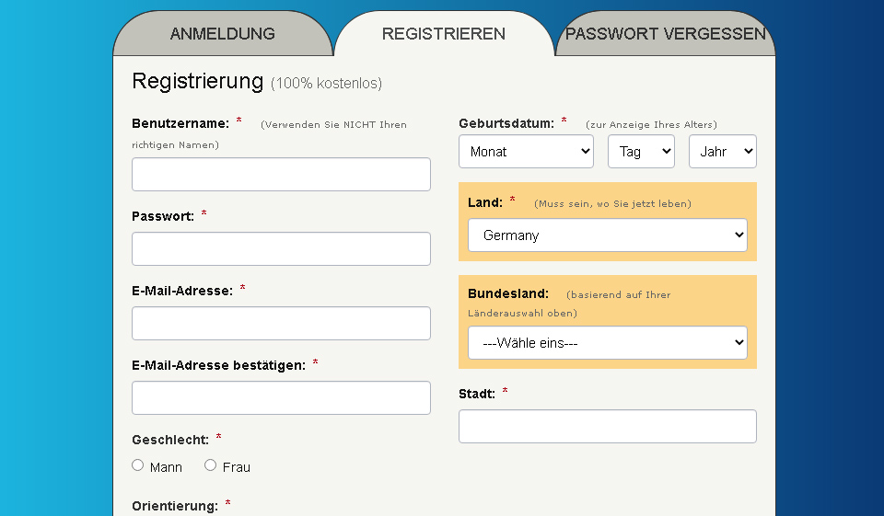Focus the Passwort text field
This screenshot has height=516, width=884.
tap(281, 249)
